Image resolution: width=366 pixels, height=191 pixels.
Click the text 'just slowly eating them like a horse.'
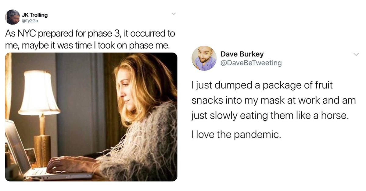coord(270,116)
